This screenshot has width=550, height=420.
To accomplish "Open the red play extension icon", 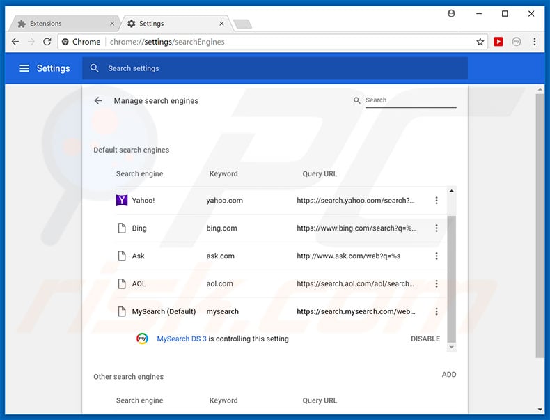I will coord(498,42).
